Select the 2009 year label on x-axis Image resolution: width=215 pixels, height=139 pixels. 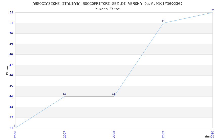163,134
